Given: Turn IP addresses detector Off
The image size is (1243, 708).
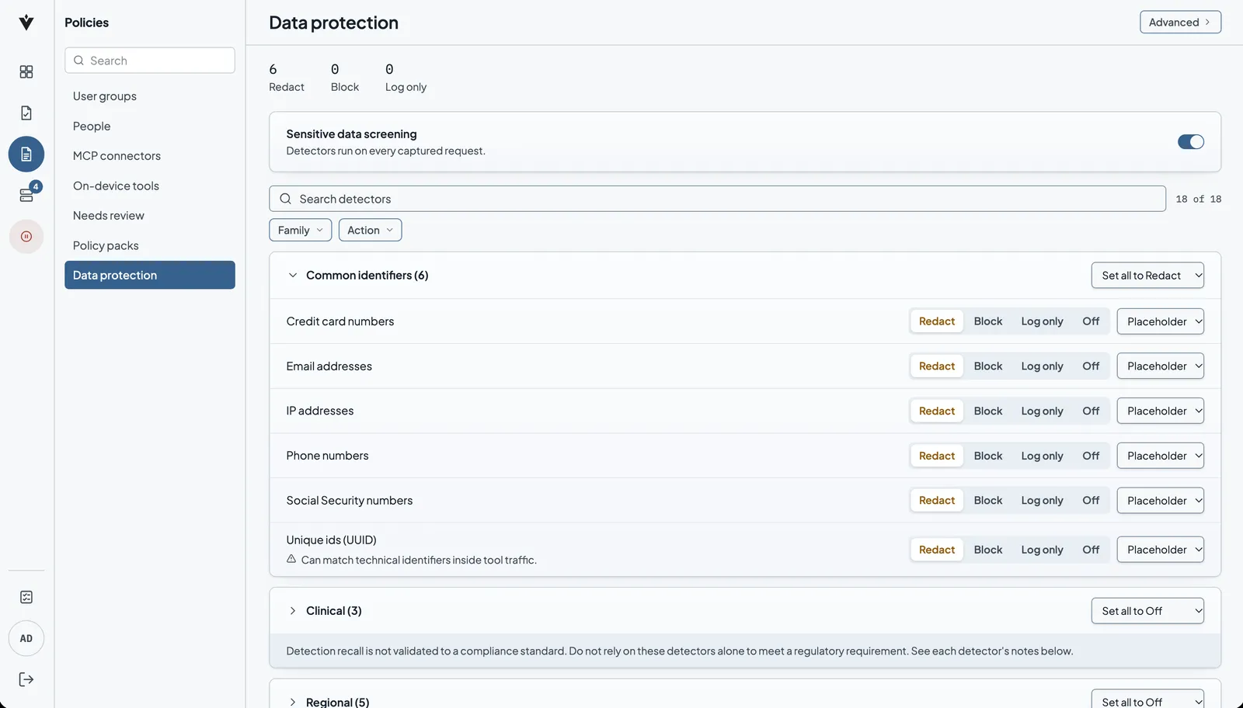Looking at the screenshot, I should [1091, 411].
